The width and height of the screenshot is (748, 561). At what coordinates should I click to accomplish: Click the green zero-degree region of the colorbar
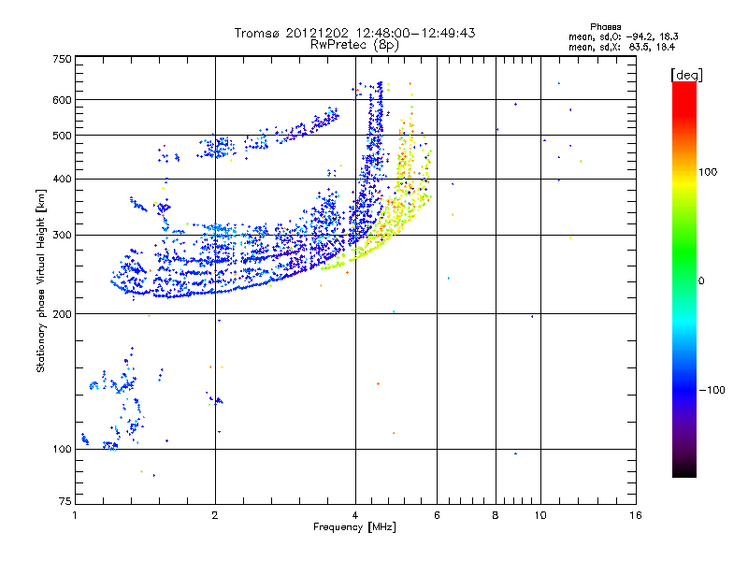click(684, 280)
